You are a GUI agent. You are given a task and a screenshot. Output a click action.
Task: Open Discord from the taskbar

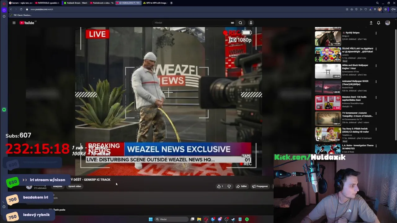pyautogui.click(x=220, y=219)
